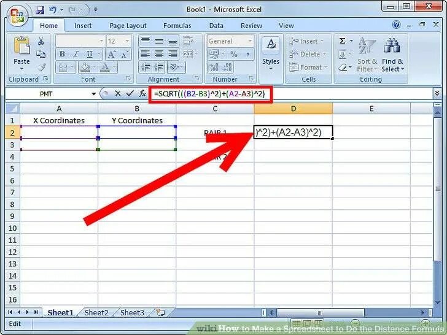Viewport: 447px width, 335px height.
Task: Click AutoSum sigma icon
Action: pyautogui.click(x=343, y=41)
